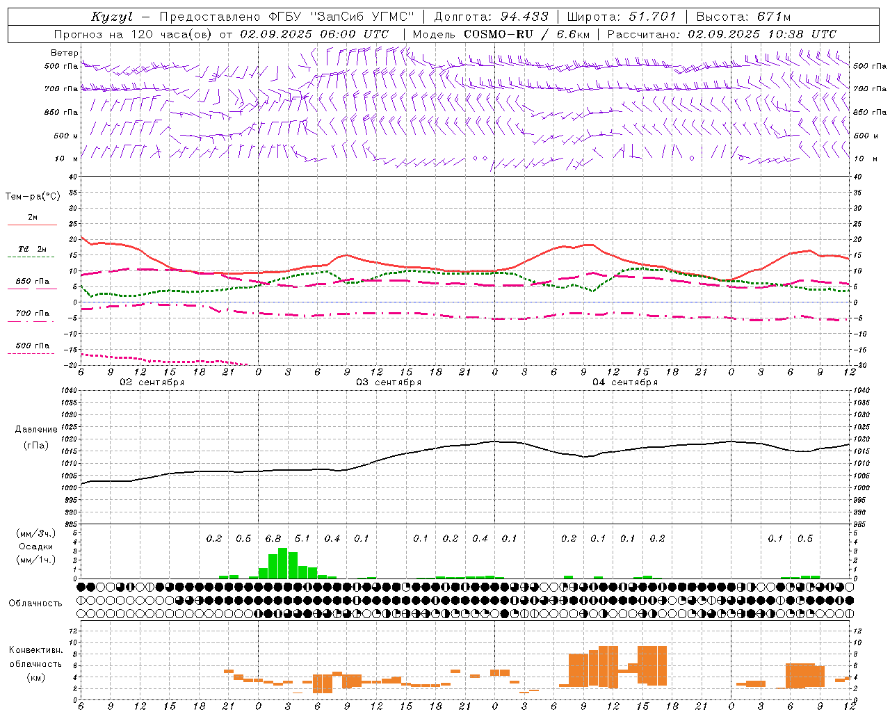Select the Осадки precipitation panel label
This screenshot has width=890, height=712.
pyautogui.click(x=36, y=547)
